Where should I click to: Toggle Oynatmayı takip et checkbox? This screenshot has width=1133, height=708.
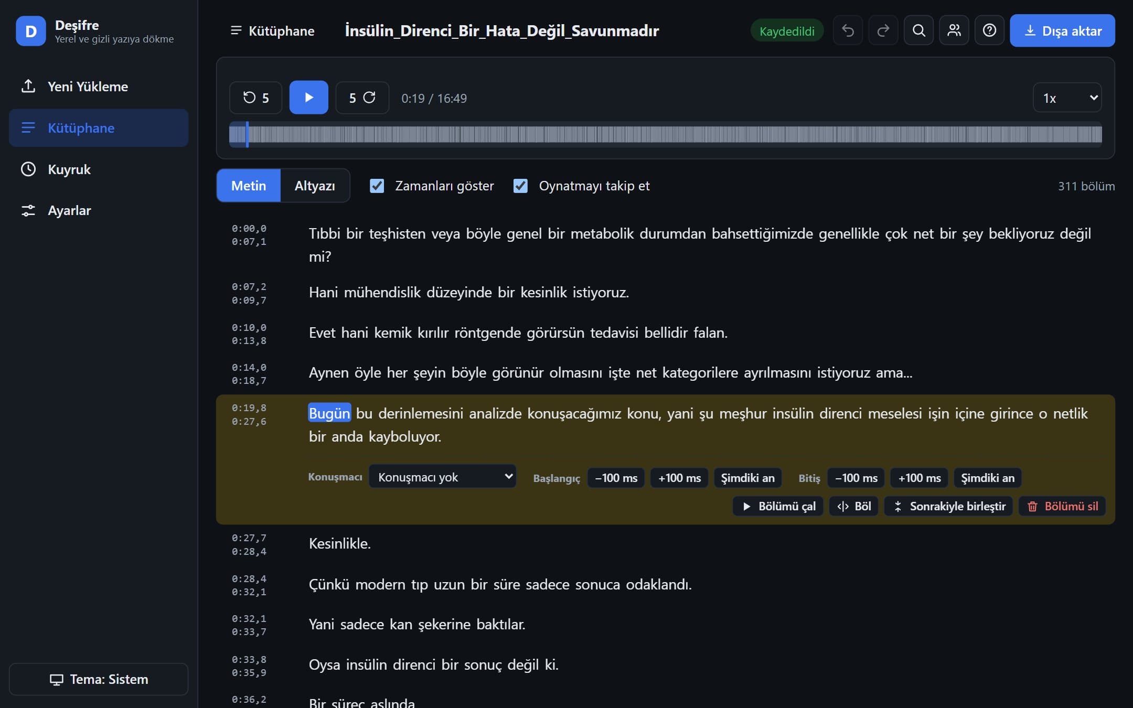520,186
